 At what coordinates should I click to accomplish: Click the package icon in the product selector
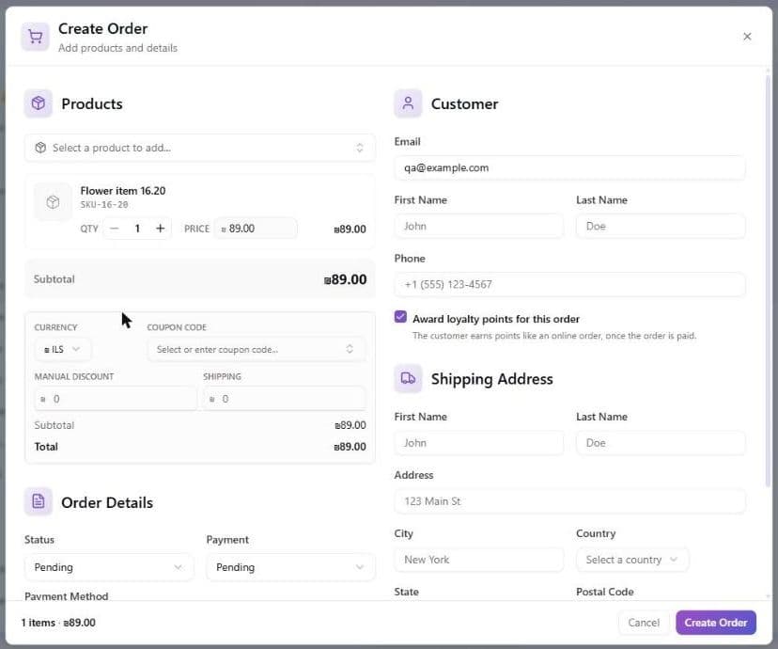click(40, 148)
